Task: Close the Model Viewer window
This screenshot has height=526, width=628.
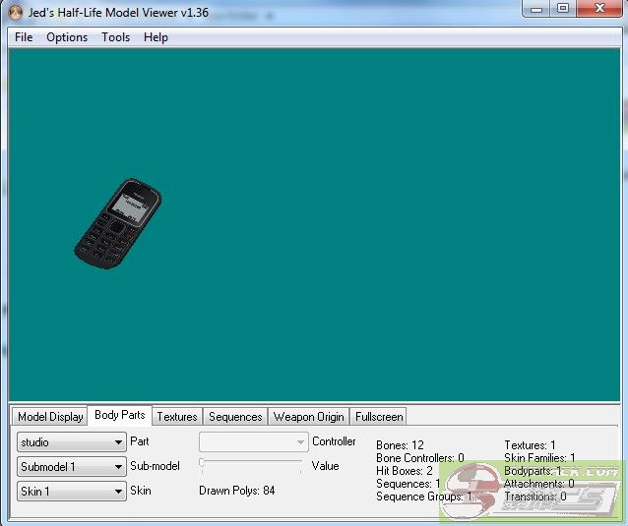Action: pyautogui.click(x=598, y=9)
